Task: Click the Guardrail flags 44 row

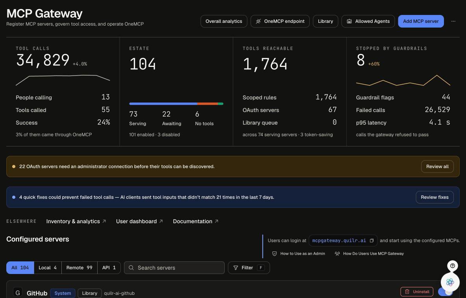Action: point(403,97)
